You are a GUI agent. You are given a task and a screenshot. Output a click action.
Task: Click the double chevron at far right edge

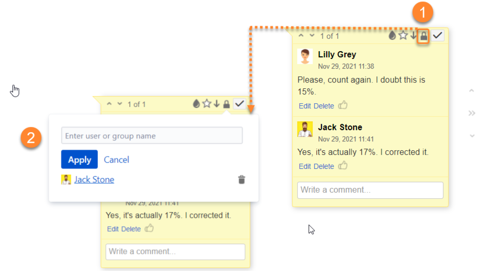pyautogui.click(x=471, y=113)
